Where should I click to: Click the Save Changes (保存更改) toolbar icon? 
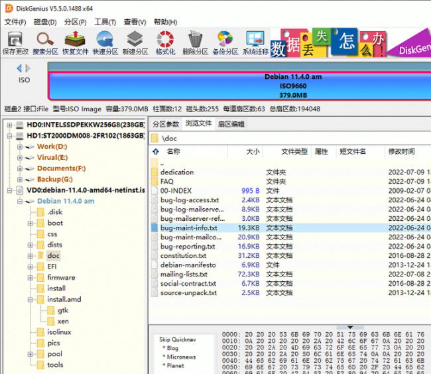[15, 42]
